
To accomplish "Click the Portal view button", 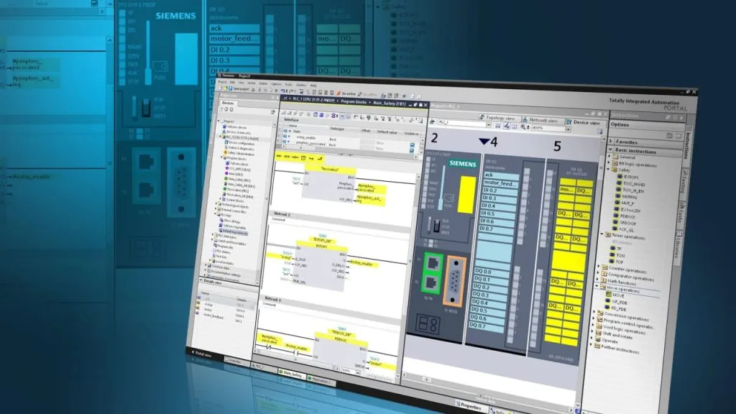I will tap(202, 354).
